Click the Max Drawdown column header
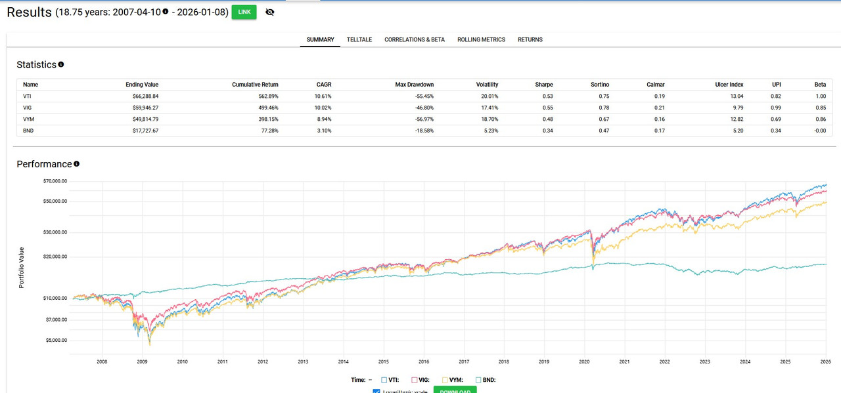The width and height of the screenshot is (841, 393). [414, 85]
